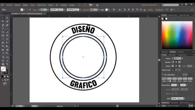Click the color spectrum picker in Color panel
Viewport: 195px width, 110px height.
coord(177,35)
